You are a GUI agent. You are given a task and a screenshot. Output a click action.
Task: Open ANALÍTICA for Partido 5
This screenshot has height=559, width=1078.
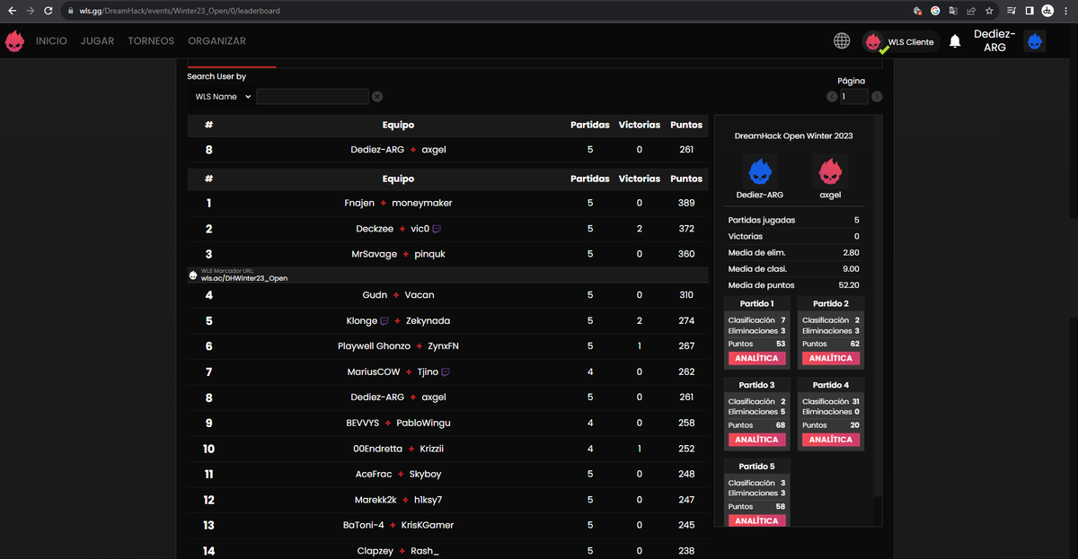tap(757, 520)
